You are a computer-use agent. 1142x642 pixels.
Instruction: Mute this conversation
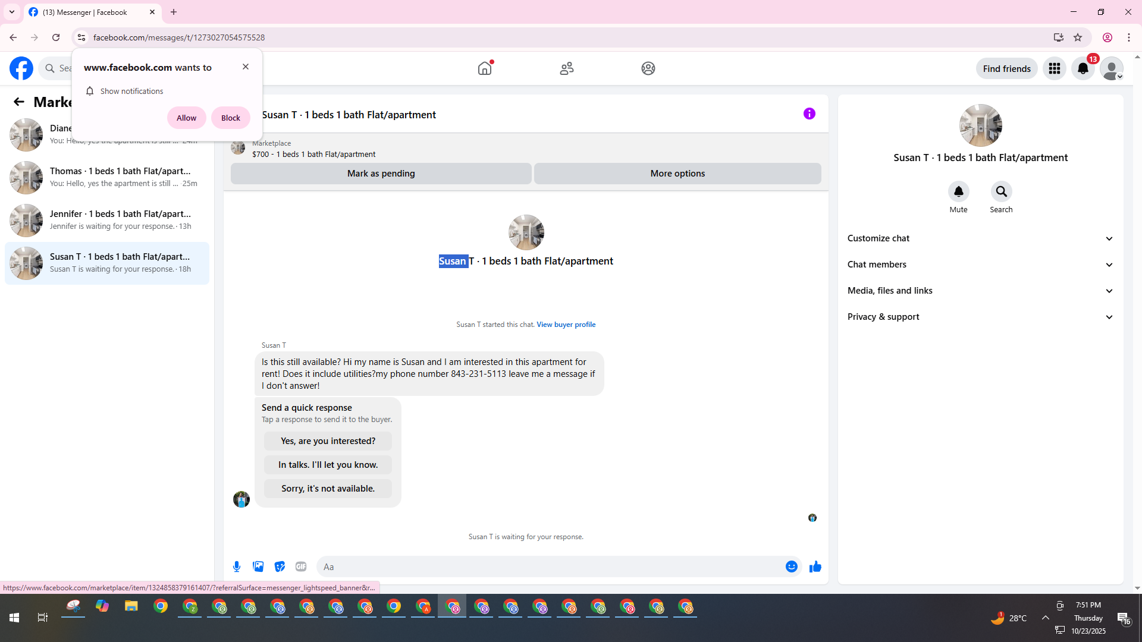[x=958, y=191]
